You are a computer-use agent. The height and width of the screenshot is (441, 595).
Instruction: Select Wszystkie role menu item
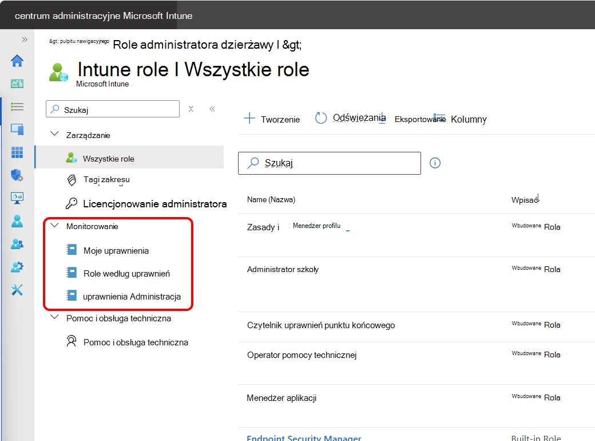click(129, 157)
